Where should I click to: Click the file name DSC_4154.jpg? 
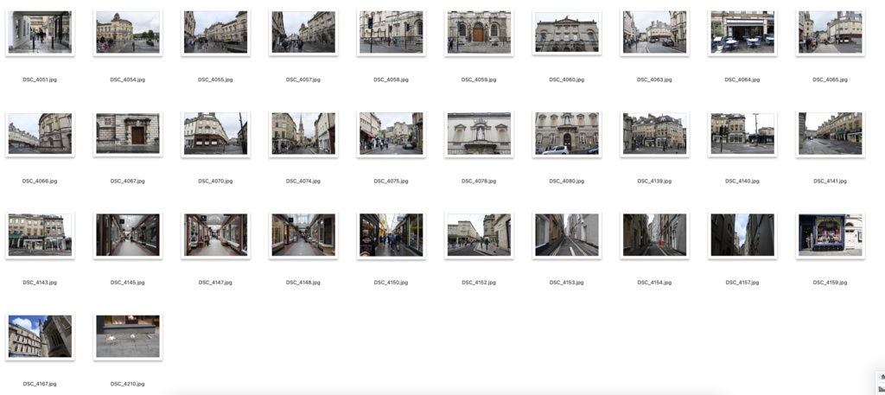654,282
